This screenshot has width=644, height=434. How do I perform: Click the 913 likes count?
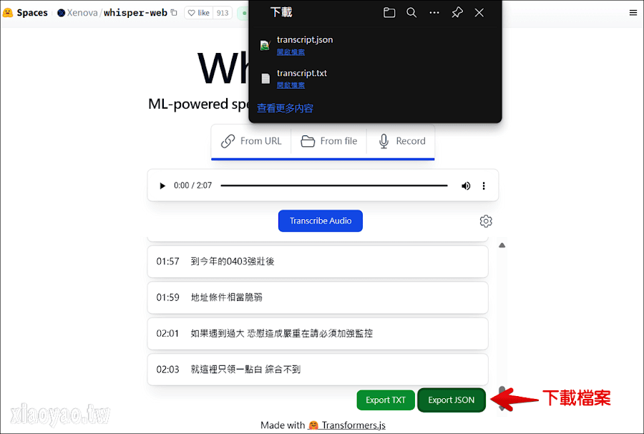tap(223, 13)
